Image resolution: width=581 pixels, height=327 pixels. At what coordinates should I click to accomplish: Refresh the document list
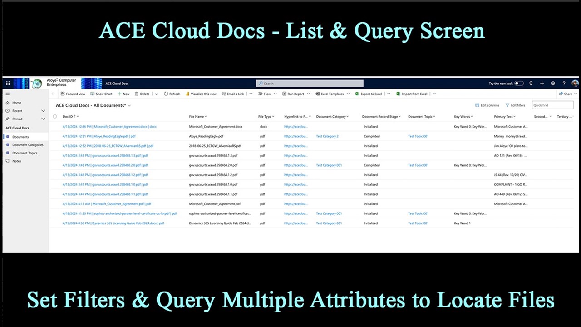point(172,94)
